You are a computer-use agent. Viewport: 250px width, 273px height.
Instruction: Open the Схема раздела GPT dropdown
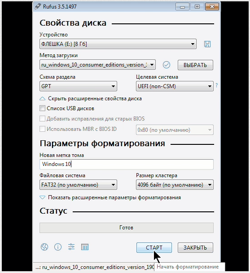click(78, 86)
